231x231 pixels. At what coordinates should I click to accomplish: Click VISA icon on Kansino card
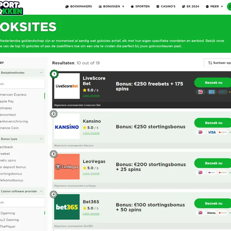pos(212,132)
